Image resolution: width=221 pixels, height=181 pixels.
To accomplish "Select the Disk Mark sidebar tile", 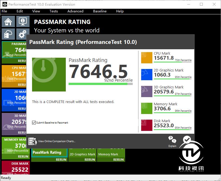I will [x=16, y=167].
